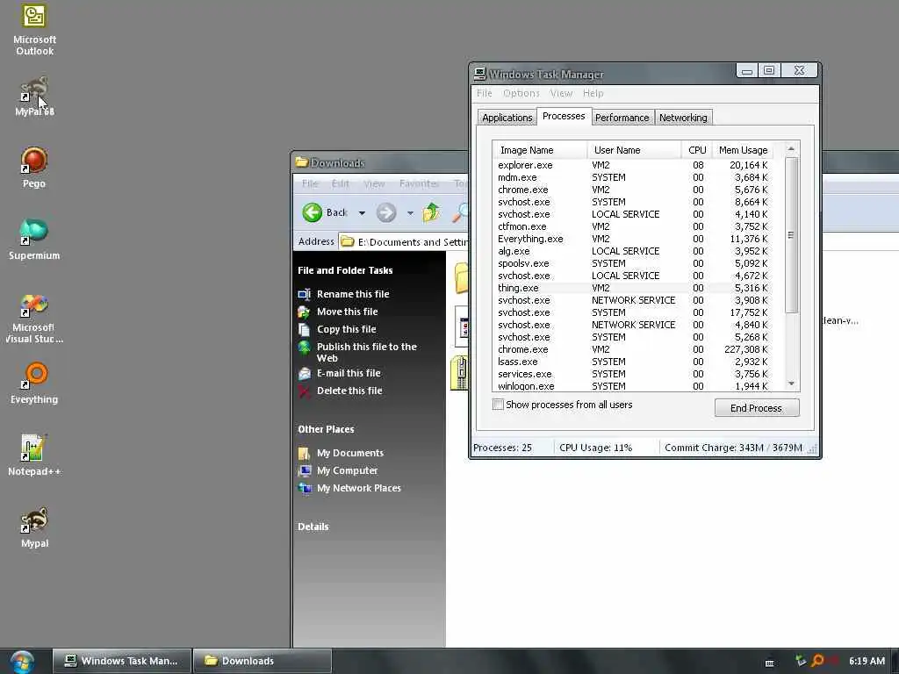
Task: Open Task Manager Help menu
Action: pos(593,93)
